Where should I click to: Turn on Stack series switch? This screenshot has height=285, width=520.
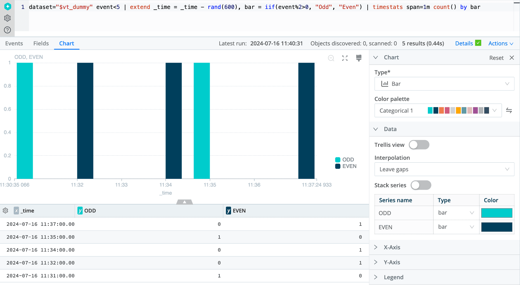pyautogui.click(x=421, y=185)
